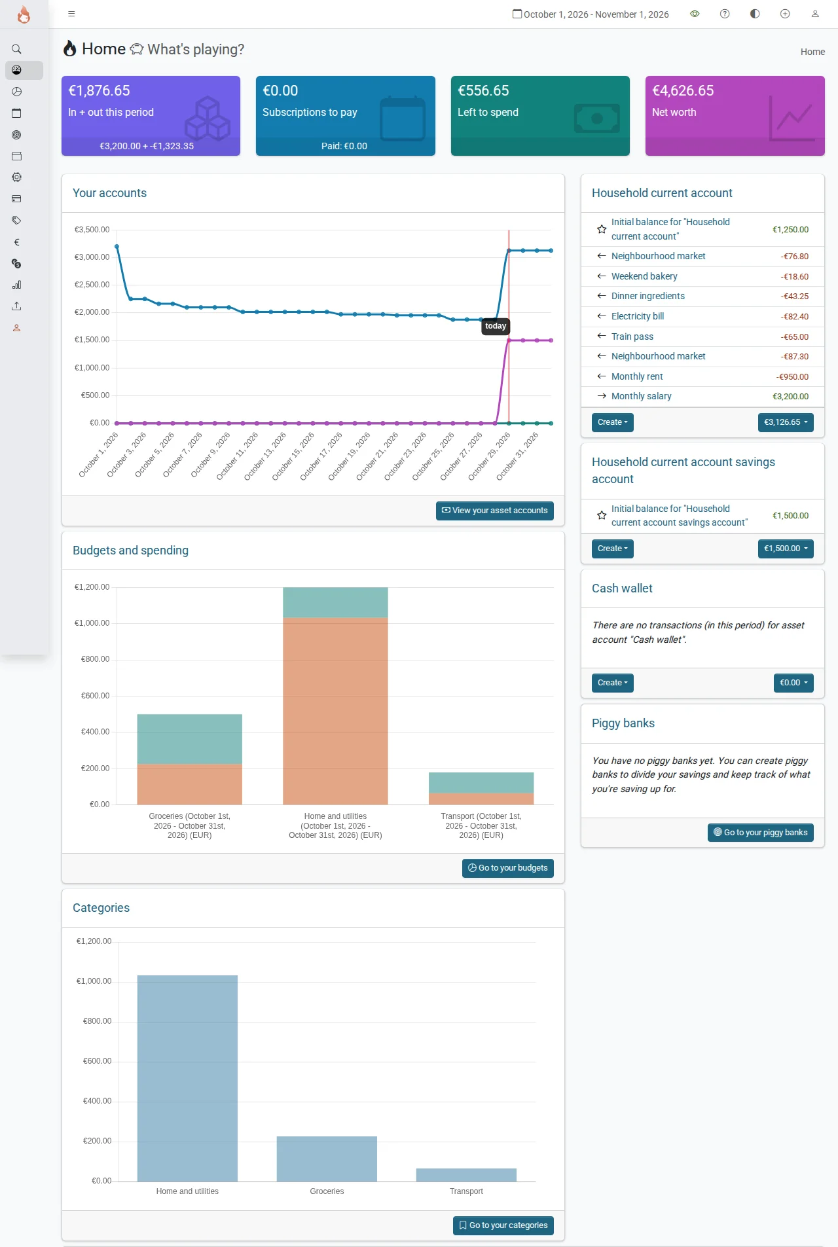Open transactions window icon in sidebar
Viewport: 838px width, 1247px height.
[16, 156]
